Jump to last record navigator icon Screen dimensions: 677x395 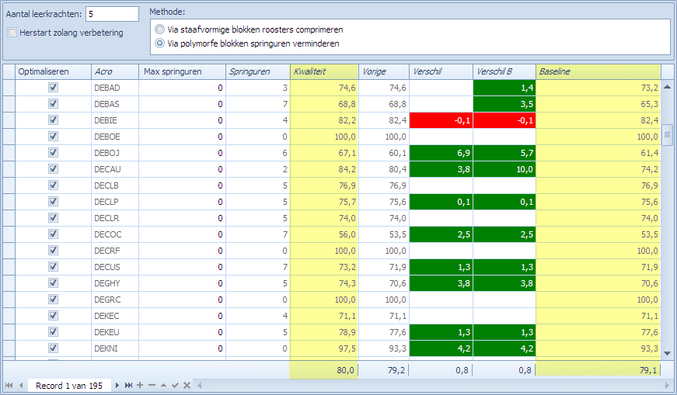click(x=128, y=386)
